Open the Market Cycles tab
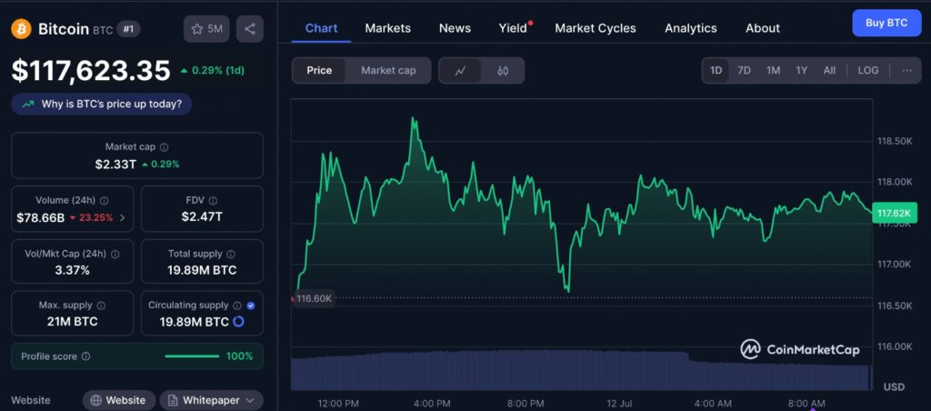The image size is (931, 411). pos(596,28)
